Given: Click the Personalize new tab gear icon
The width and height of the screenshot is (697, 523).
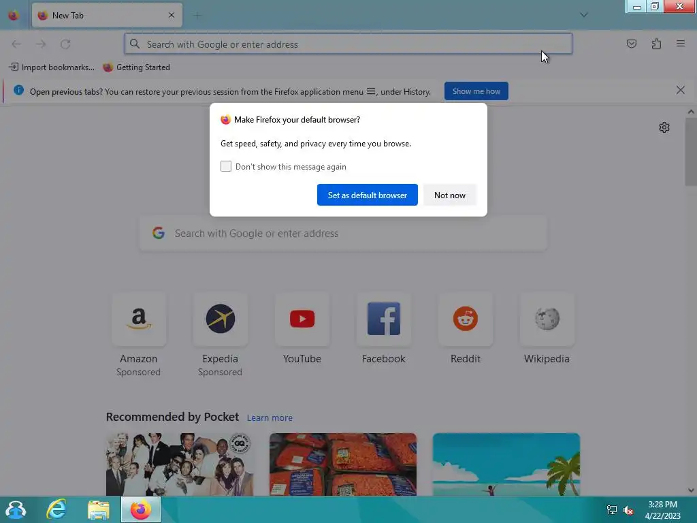Looking at the screenshot, I should click(664, 127).
